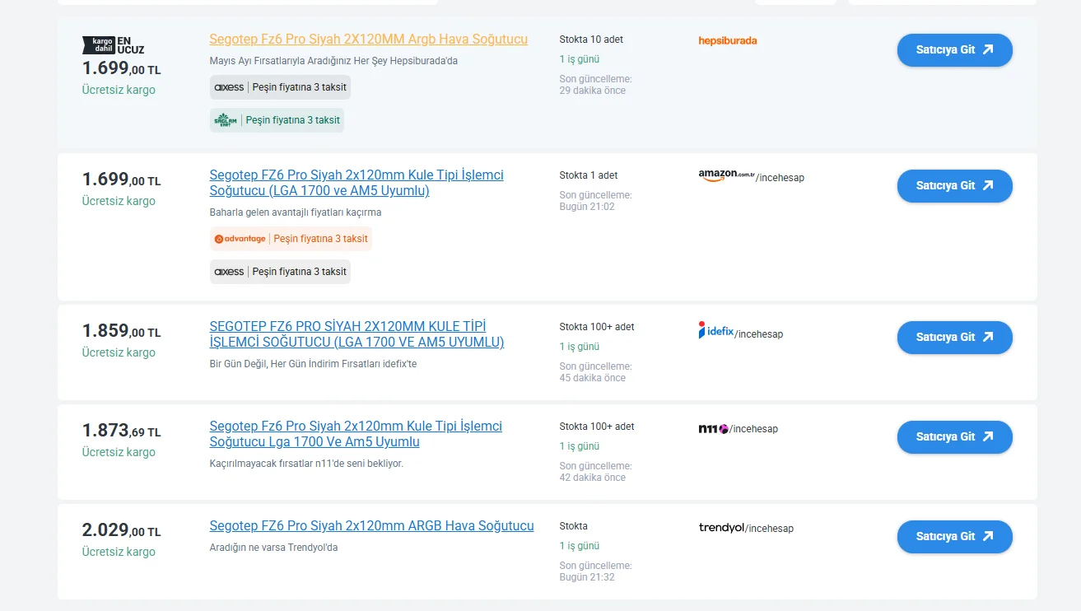Click the "Stokta" text in Trendyol row
This screenshot has height=611, width=1081.
[x=574, y=526]
